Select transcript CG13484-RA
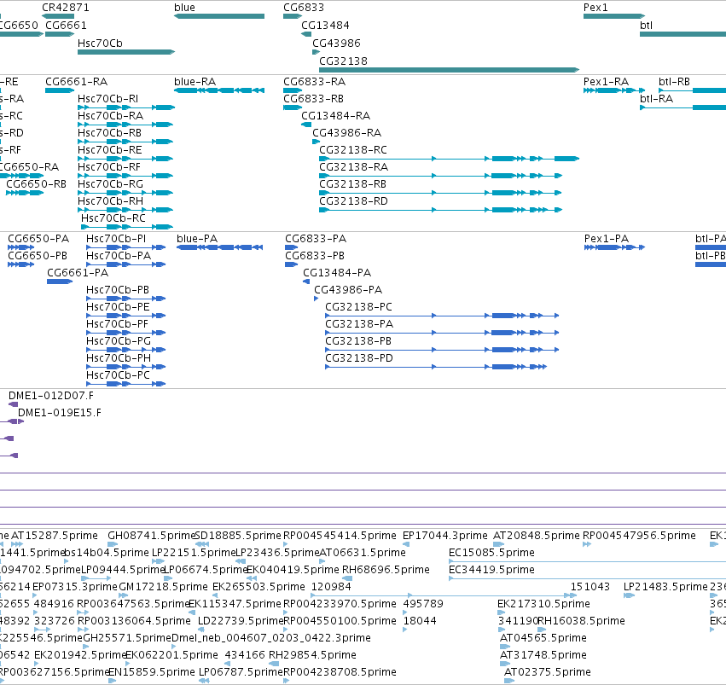 pos(306,125)
